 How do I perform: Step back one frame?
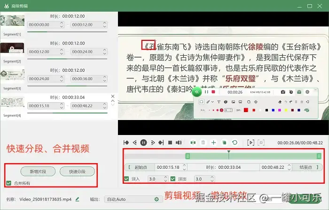135,142
